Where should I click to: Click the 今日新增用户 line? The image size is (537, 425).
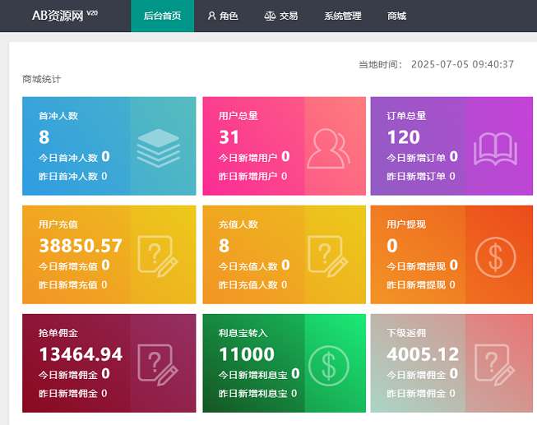point(254,157)
